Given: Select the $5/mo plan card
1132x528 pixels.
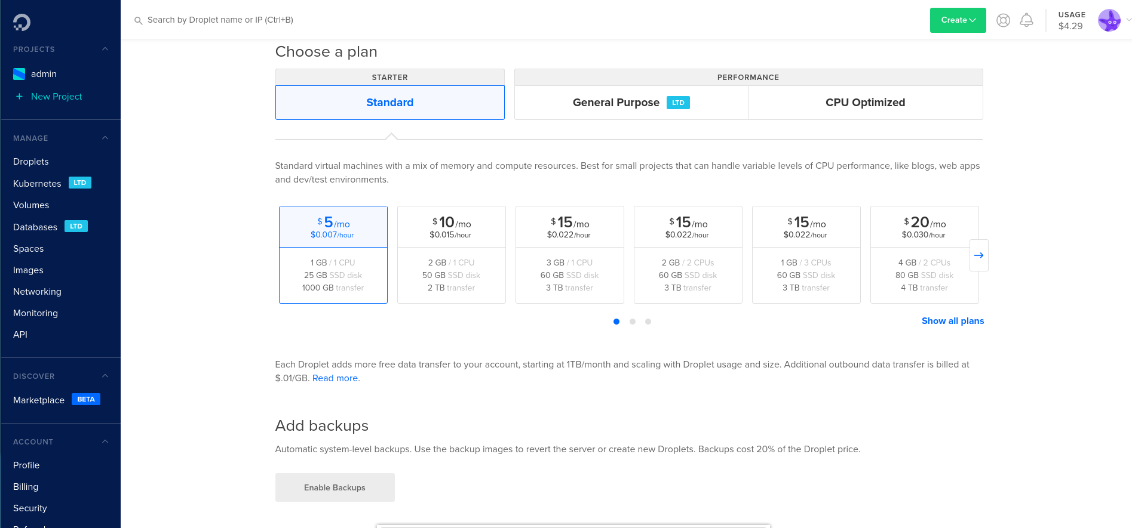Looking at the screenshot, I should [x=333, y=255].
